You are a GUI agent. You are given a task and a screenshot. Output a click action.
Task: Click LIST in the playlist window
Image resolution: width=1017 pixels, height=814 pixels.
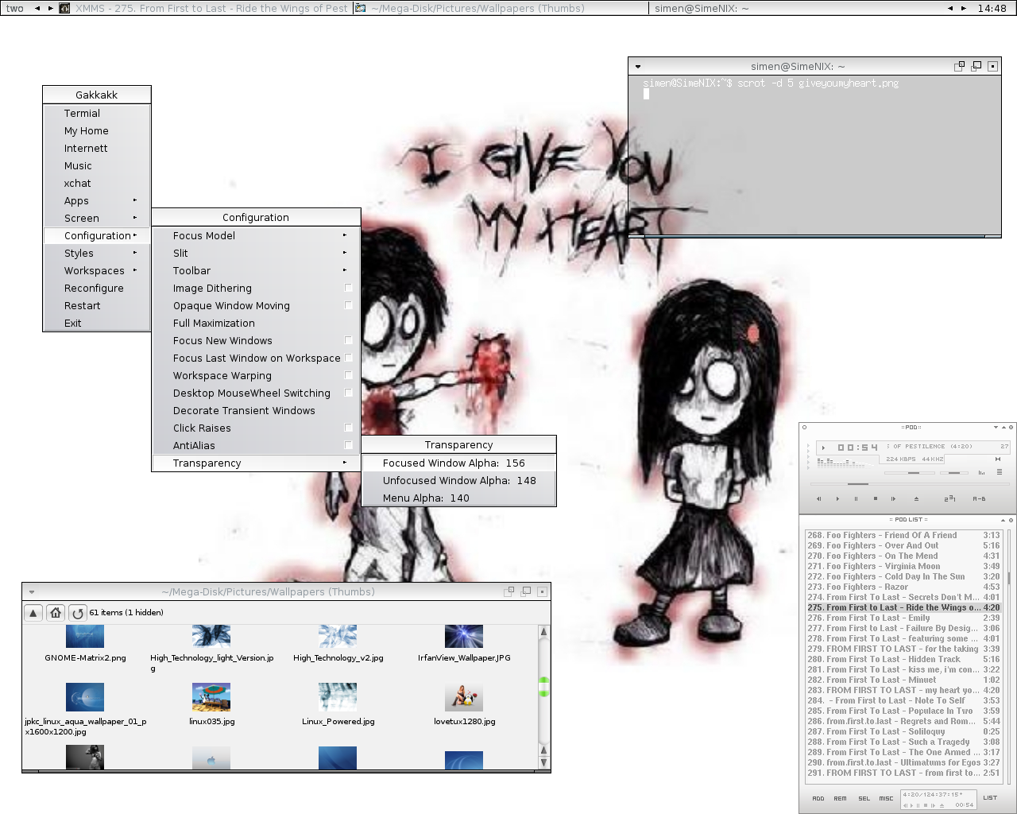(x=990, y=797)
